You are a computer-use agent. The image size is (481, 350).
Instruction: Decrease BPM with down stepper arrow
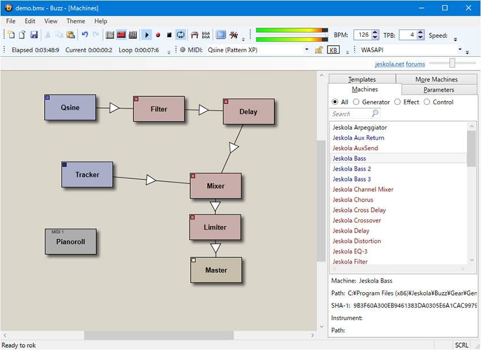[x=375, y=37]
